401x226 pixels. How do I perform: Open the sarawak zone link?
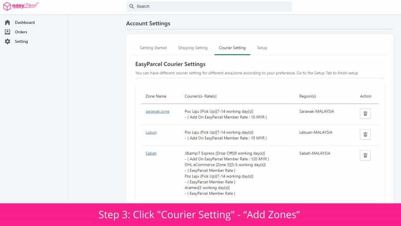click(x=157, y=112)
